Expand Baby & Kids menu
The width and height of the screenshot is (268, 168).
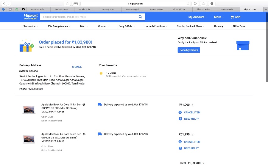pos(127,26)
